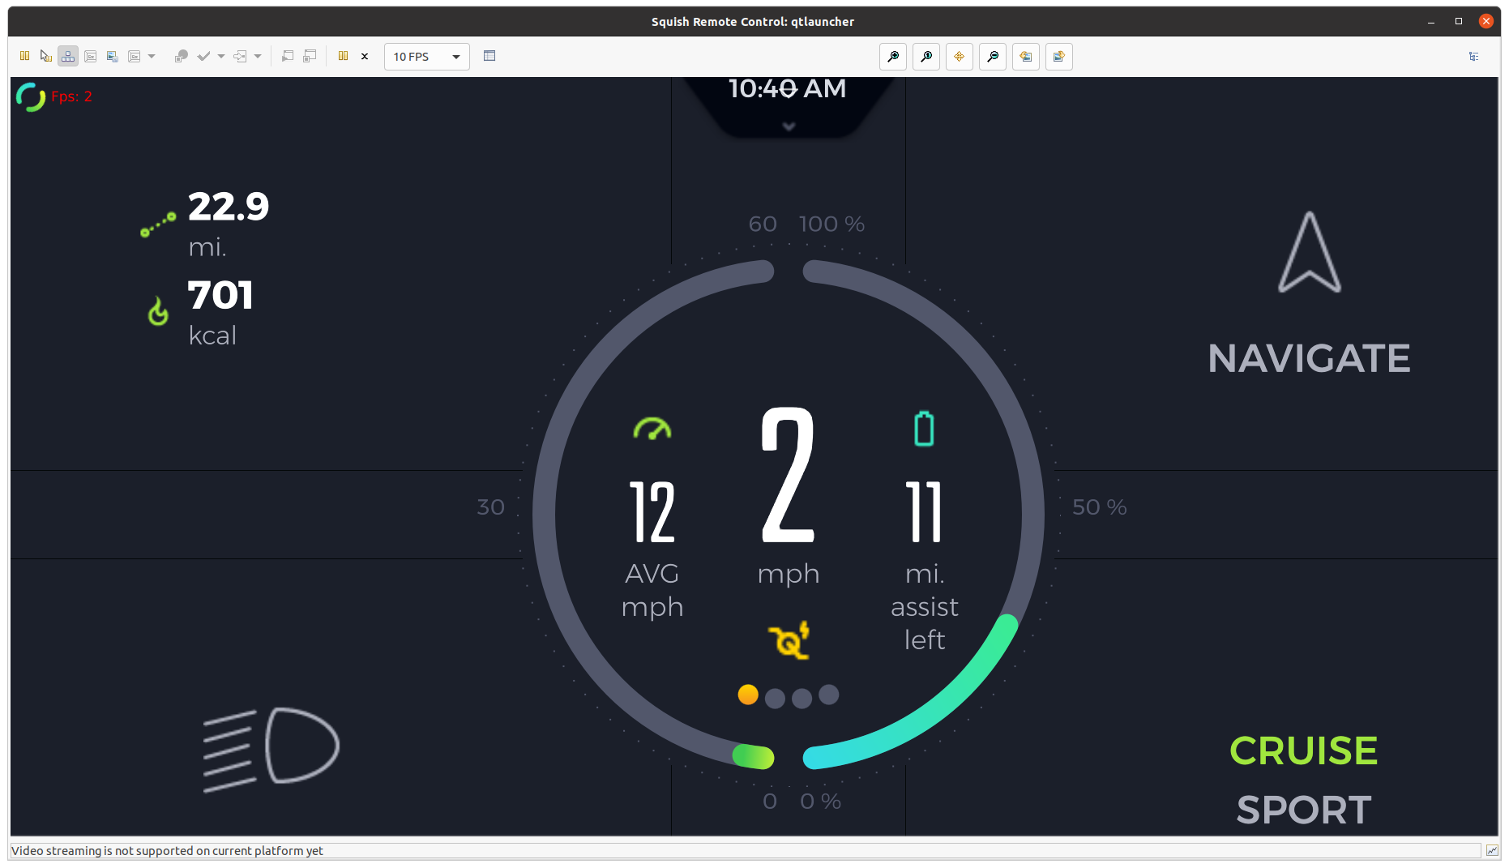Viewport: 1509px width, 868px height.
Task: Click the image verification toolbar icon
Action: coord(113,56)
